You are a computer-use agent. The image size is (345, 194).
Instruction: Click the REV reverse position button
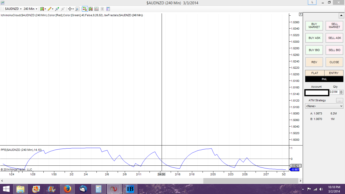click(314, 62)
